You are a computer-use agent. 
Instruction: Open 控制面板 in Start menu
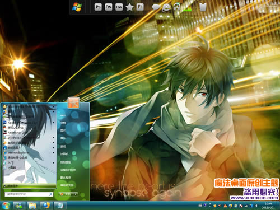[x=66, y=162]
